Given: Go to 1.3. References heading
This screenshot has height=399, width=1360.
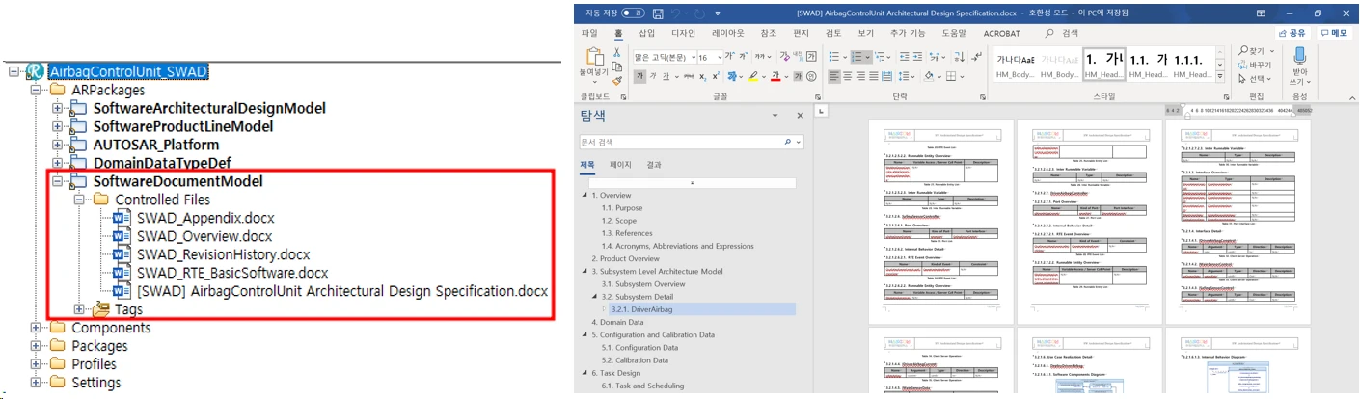Looking at the screenshot, I should (x=627, y=233).
